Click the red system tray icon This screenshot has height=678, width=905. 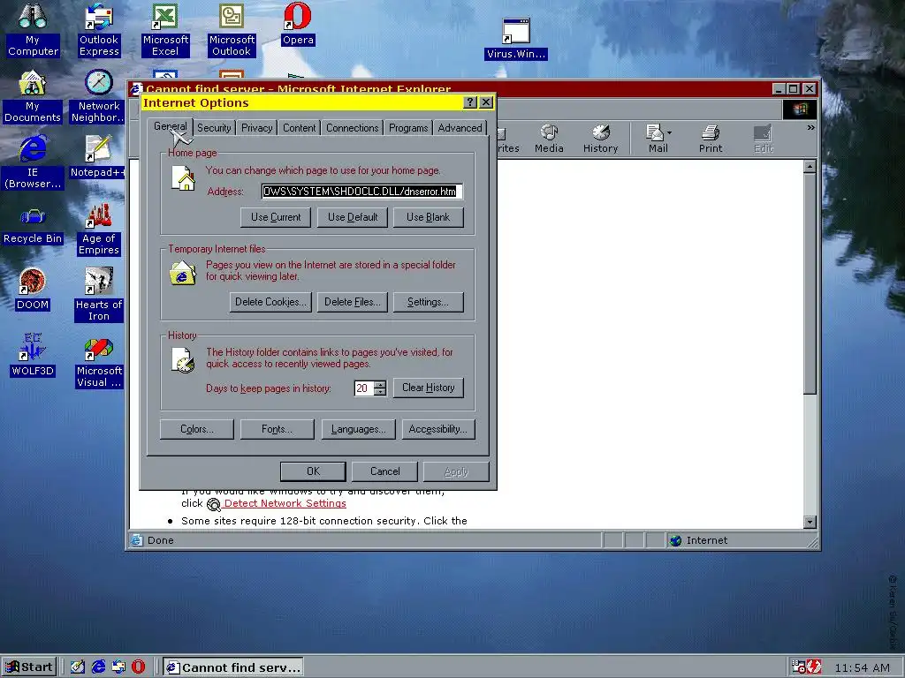pos(814,667)
